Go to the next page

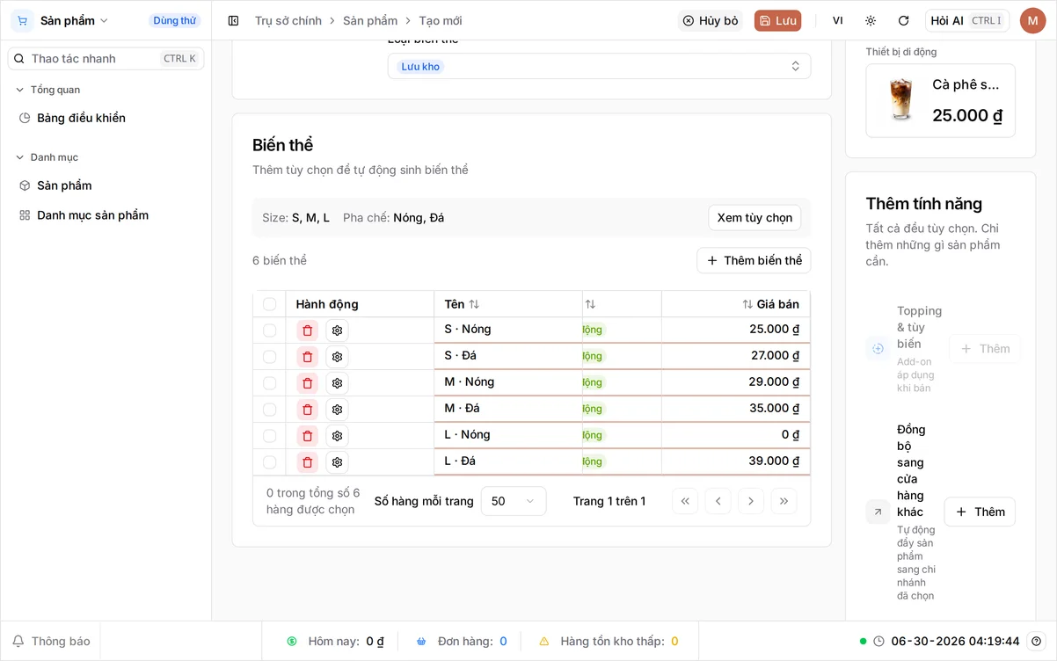(x=750, y=501)
